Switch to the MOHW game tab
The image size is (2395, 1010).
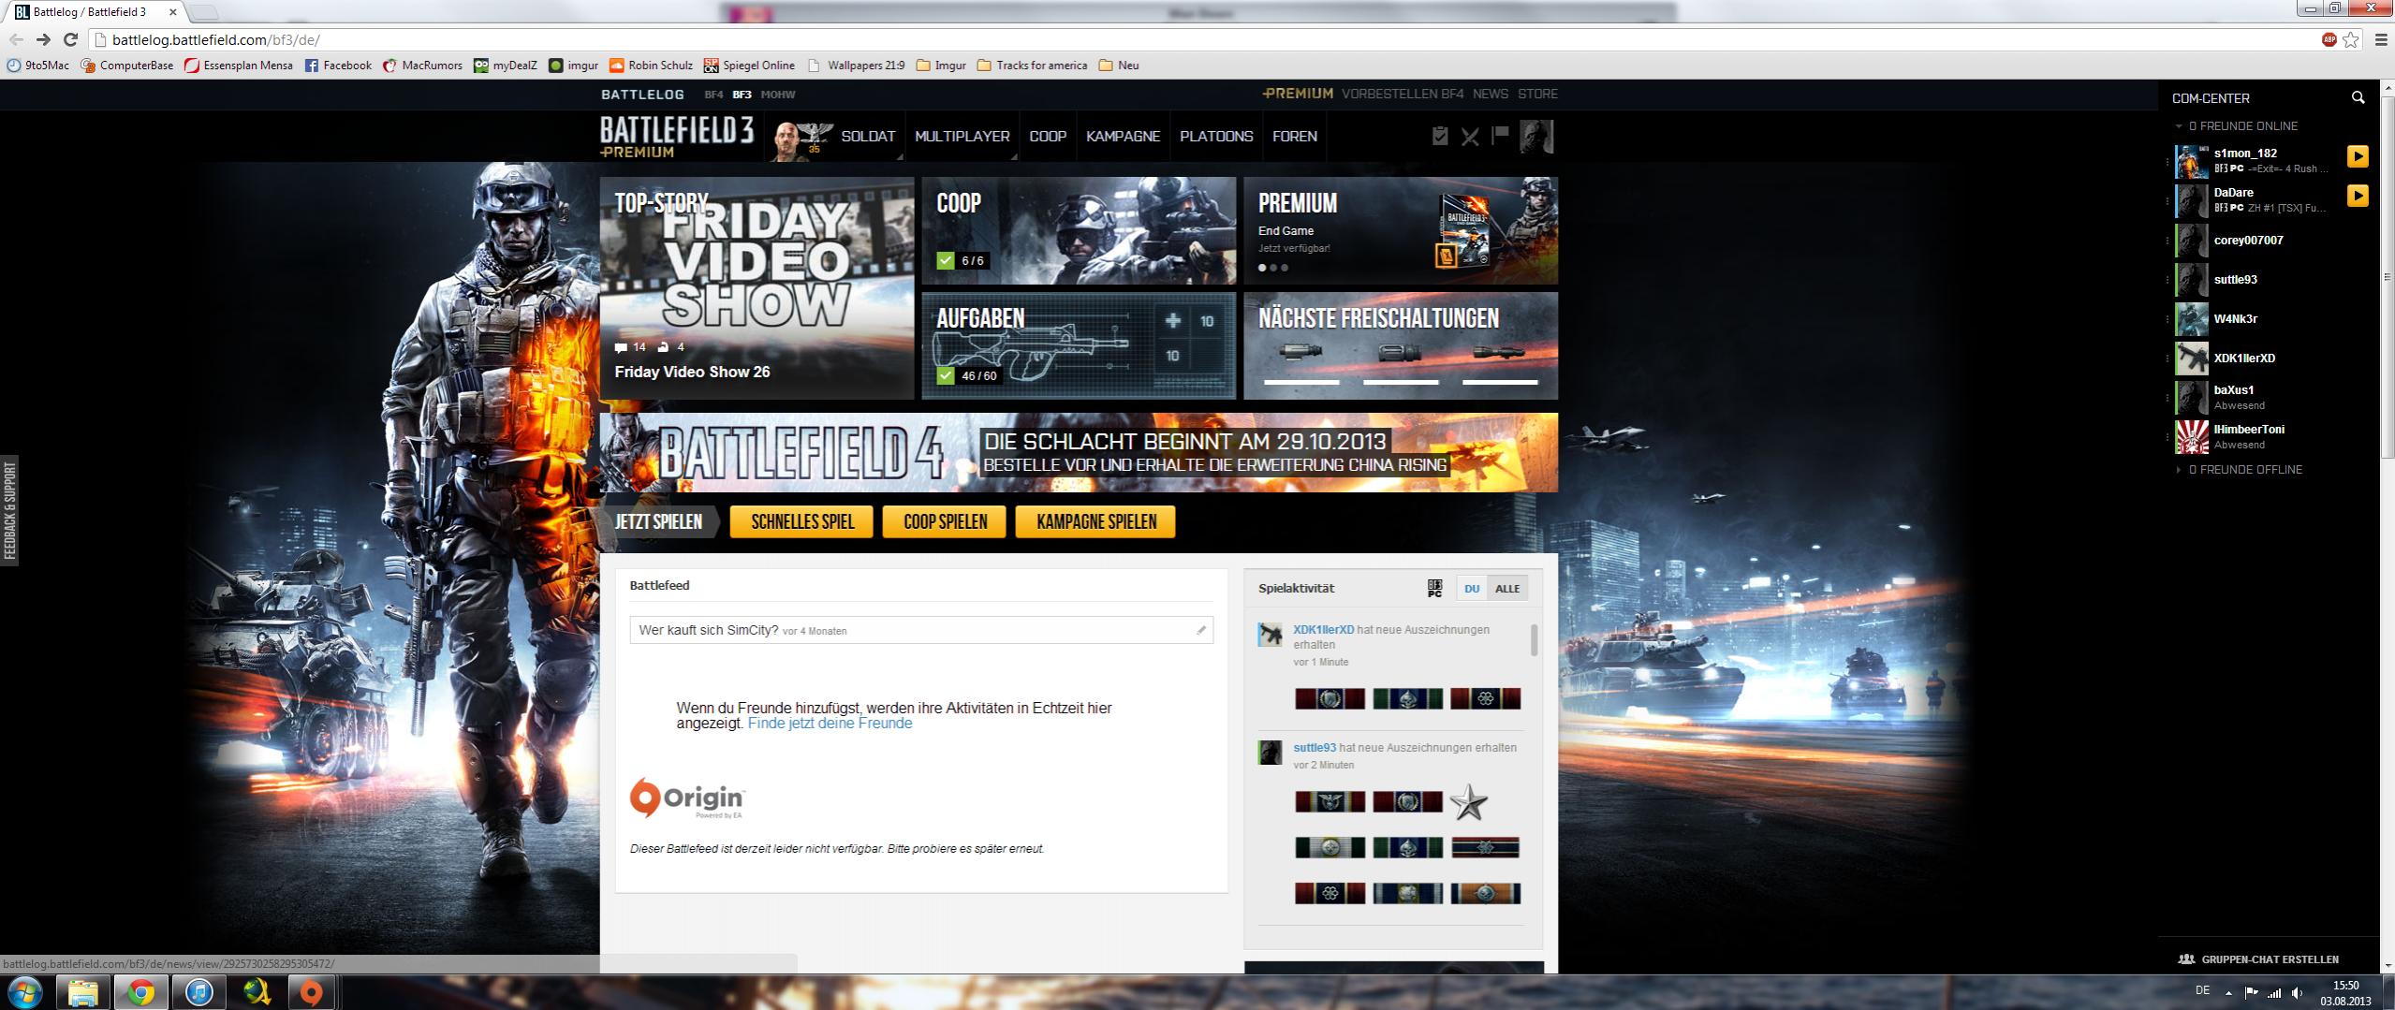[x=778, y=95]
